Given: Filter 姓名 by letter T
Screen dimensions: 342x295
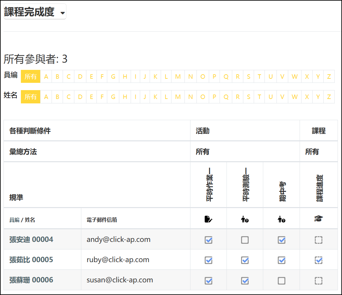Looking at the screenshot, I should click(259, 96).
